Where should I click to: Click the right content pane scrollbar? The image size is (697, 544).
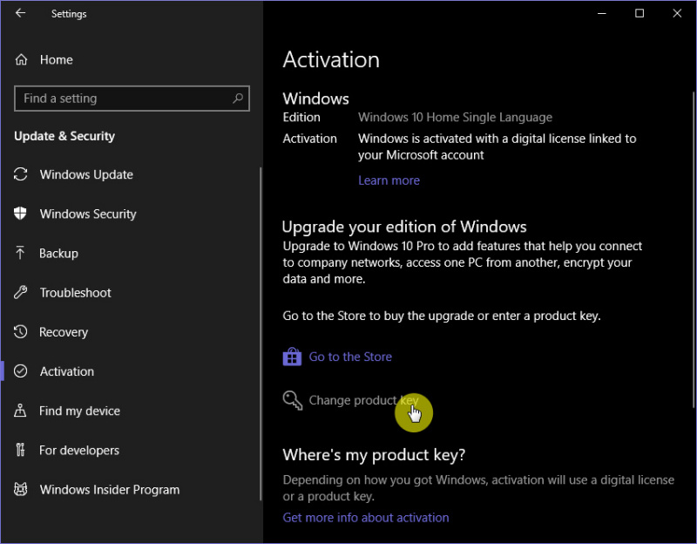coord(694,249)
